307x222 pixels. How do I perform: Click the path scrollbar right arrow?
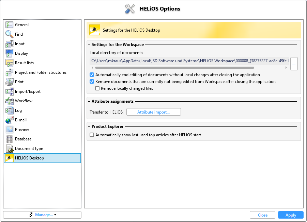click(286, 68)
